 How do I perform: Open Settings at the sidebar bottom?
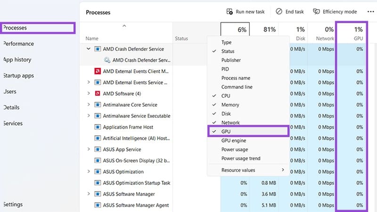tap(13, 204)
